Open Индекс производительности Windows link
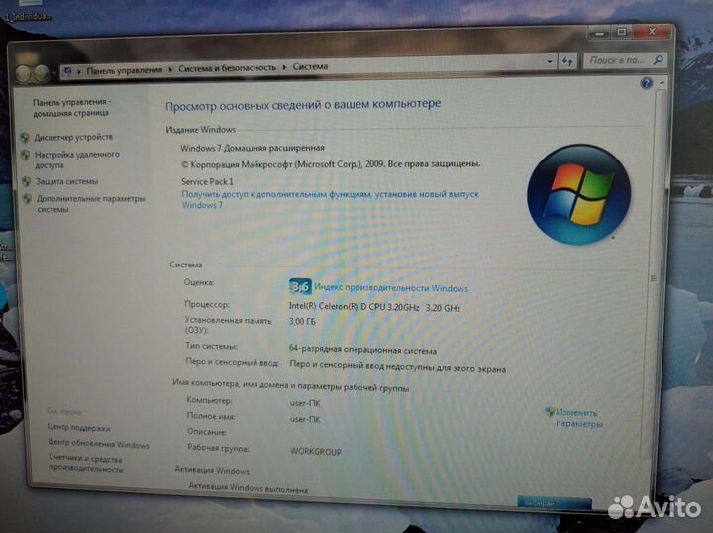 (x=391, y=288)
